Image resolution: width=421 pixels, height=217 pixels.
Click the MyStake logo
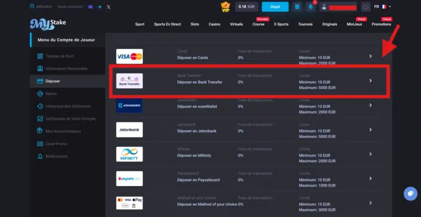tap(48, 24)
